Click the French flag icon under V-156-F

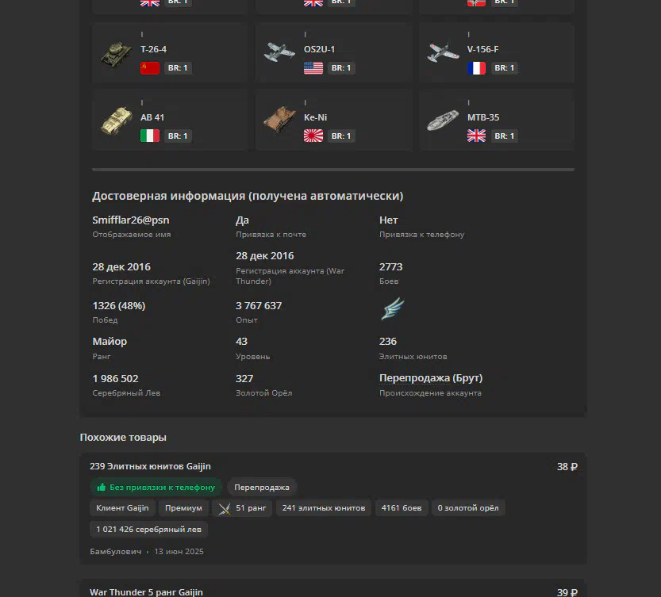476,68
